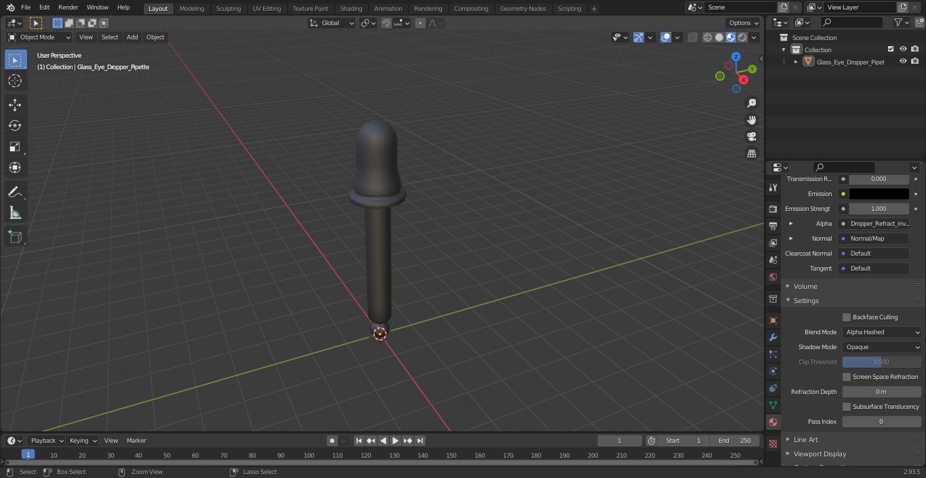Enable Subsurface Translucency checkbox
This screenshot has width=926, height=478.
[x=847, y=407]
